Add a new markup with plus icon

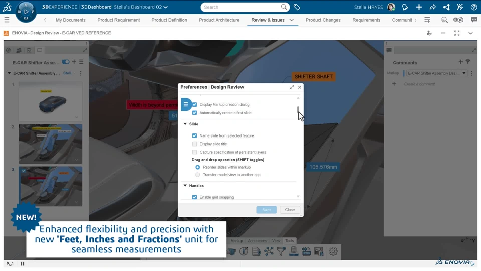pyautogui.click(x=74, y=62)
